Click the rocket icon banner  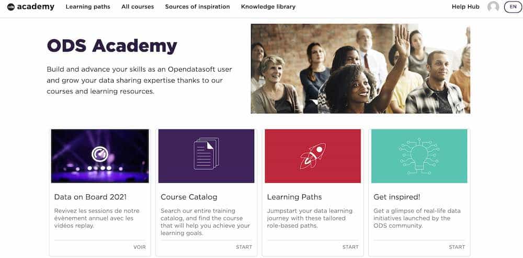click(x=313, y=156)
